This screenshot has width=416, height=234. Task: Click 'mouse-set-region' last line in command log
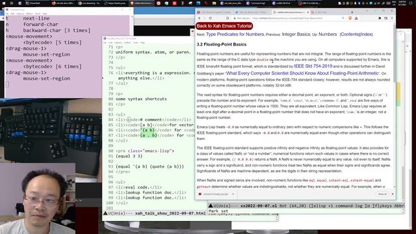(x=46, y=78)
